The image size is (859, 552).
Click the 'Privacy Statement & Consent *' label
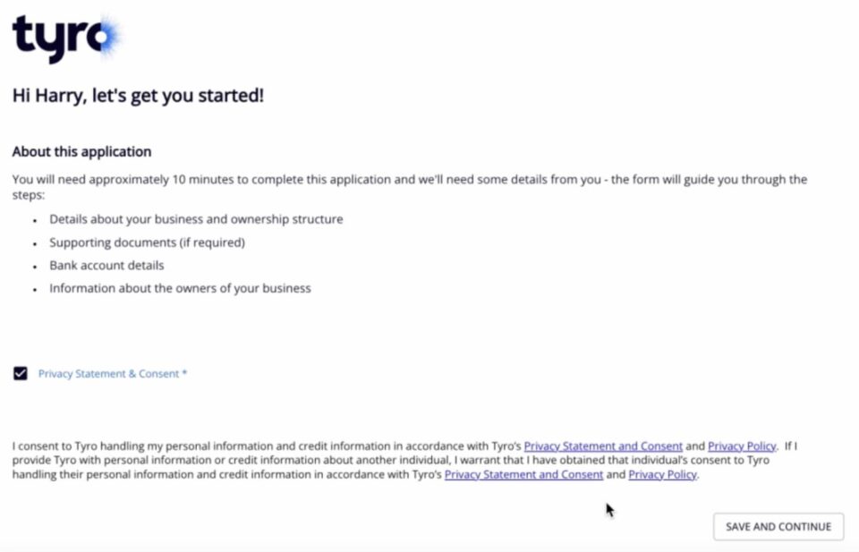pos(107,373)
